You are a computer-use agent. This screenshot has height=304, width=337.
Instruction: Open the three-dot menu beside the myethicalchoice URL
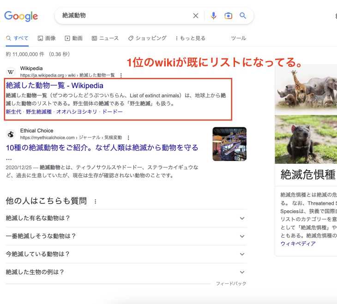tap(128, 137)
